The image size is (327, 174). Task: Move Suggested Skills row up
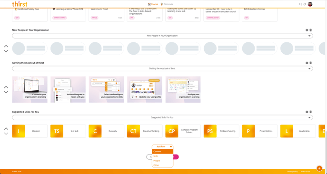pyautogui.click(x=6, y=128)
